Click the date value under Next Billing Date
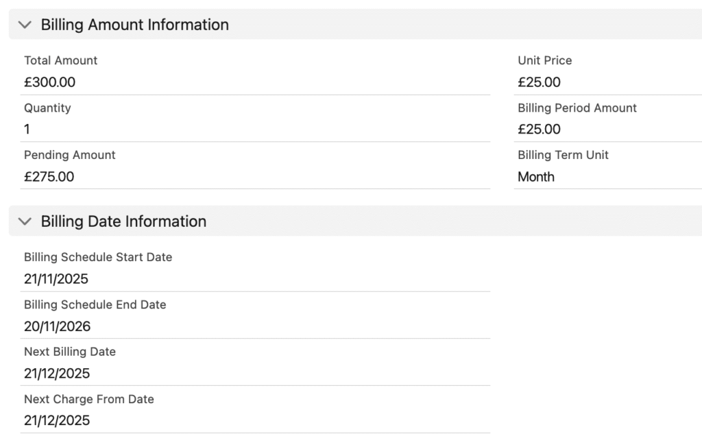The image size is (702, 436). click(x=56, y=374)
